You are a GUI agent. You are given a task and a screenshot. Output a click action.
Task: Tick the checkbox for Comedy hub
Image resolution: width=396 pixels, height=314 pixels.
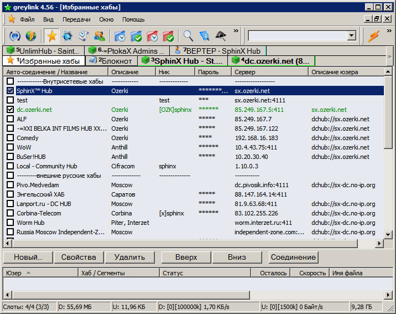point(10,137)
